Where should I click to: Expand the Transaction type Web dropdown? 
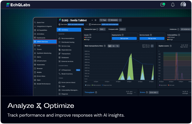(x=101, y=29)
